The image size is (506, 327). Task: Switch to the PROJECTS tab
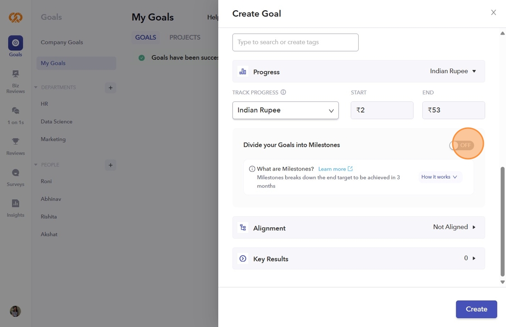tap(185, 37)
